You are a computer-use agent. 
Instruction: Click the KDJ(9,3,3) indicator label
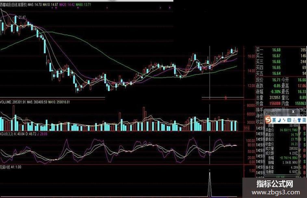pyautogui.click(x=6, y=134)
